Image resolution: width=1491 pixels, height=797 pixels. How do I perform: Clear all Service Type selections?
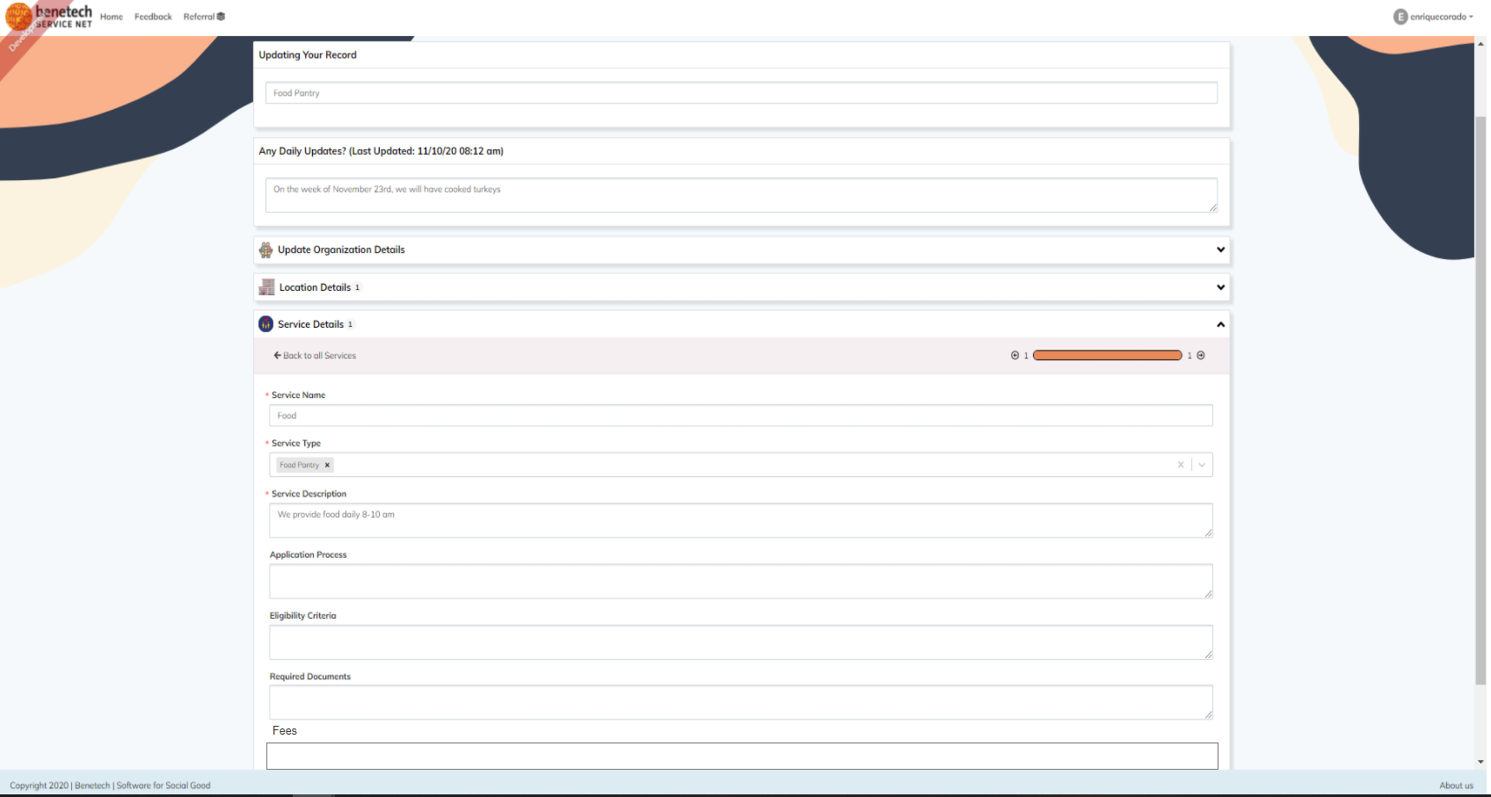pyautogui.click(x=1181, y=465)
